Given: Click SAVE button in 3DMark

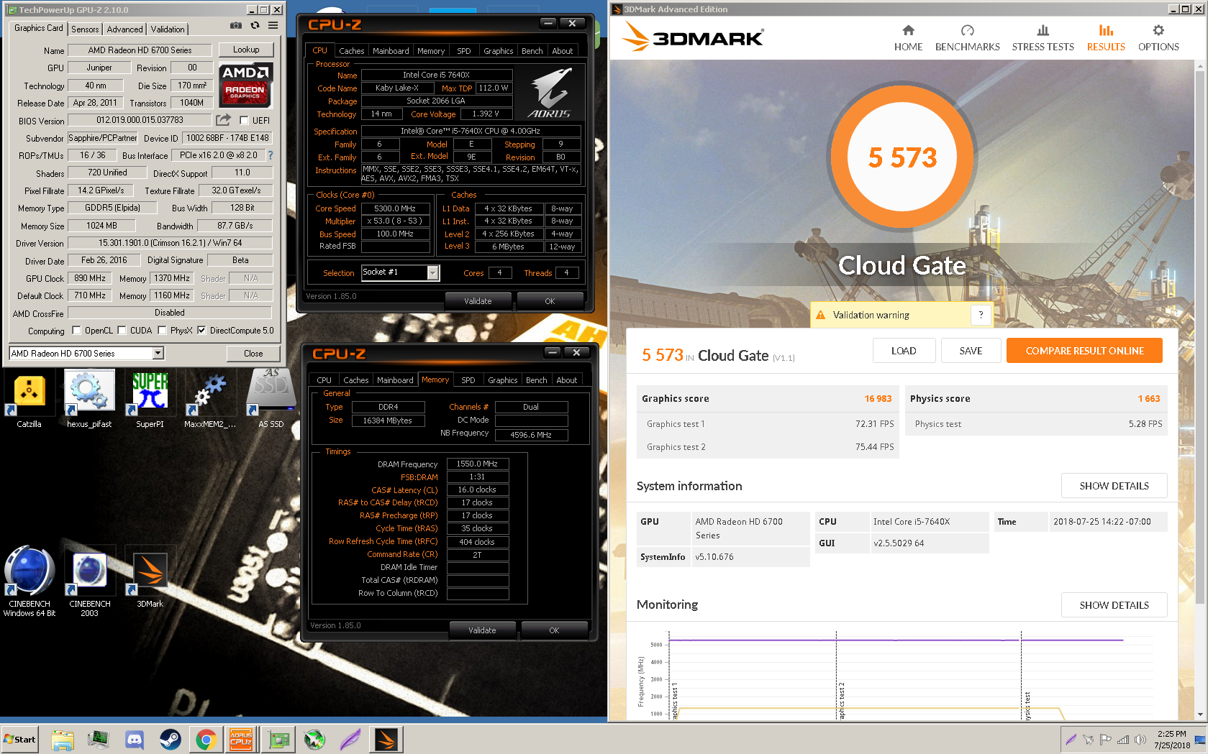Looking at the screenshot, I should 971,351.
